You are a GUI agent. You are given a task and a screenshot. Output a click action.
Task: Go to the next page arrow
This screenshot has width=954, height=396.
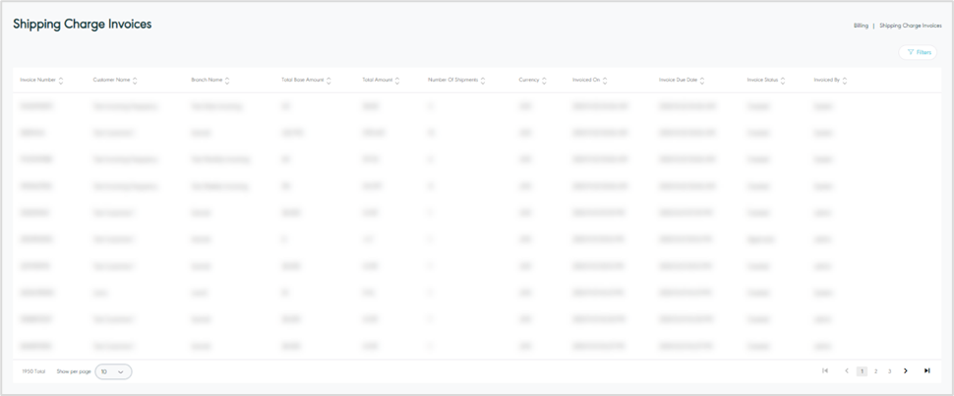906,370
